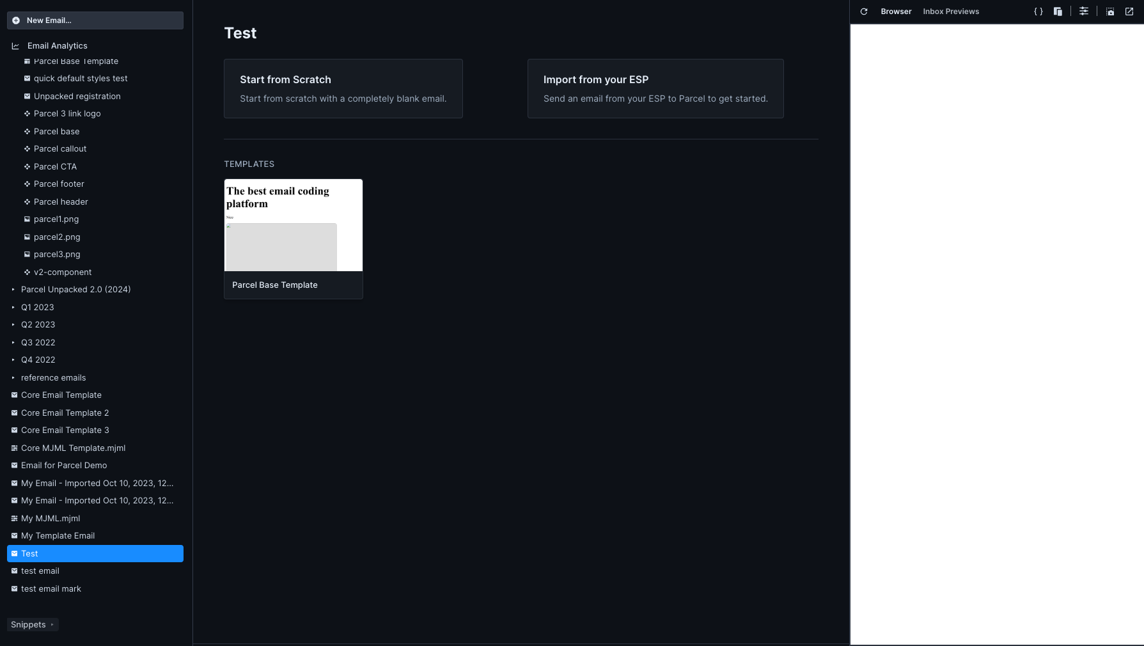Click component icon beside v2-component
This screenshot has height=646, width=1144.
click(x=27, y=272)
